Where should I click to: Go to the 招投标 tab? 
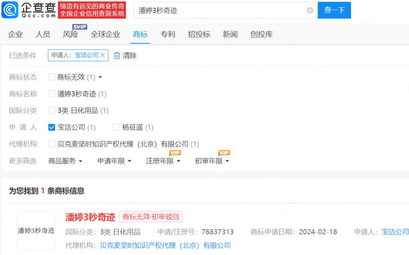(x=199, y=34)
